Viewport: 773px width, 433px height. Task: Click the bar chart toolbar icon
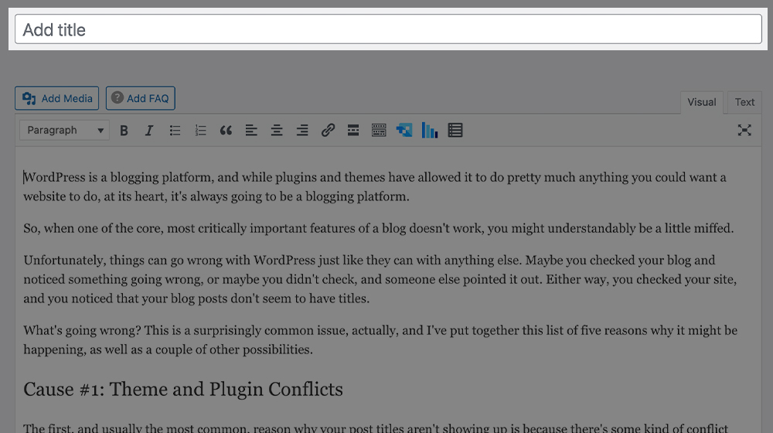(x=429, y=130)
